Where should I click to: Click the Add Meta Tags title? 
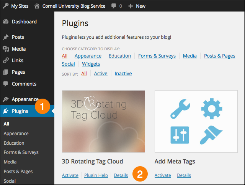175,162
